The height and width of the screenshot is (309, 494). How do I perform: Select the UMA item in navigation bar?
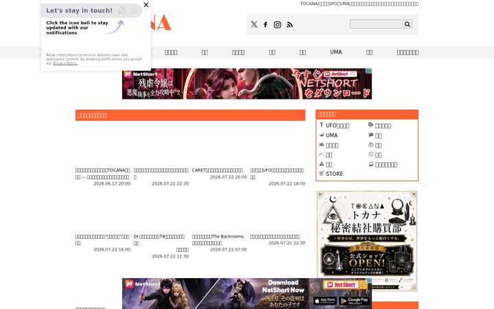click(x=336, y=52)
